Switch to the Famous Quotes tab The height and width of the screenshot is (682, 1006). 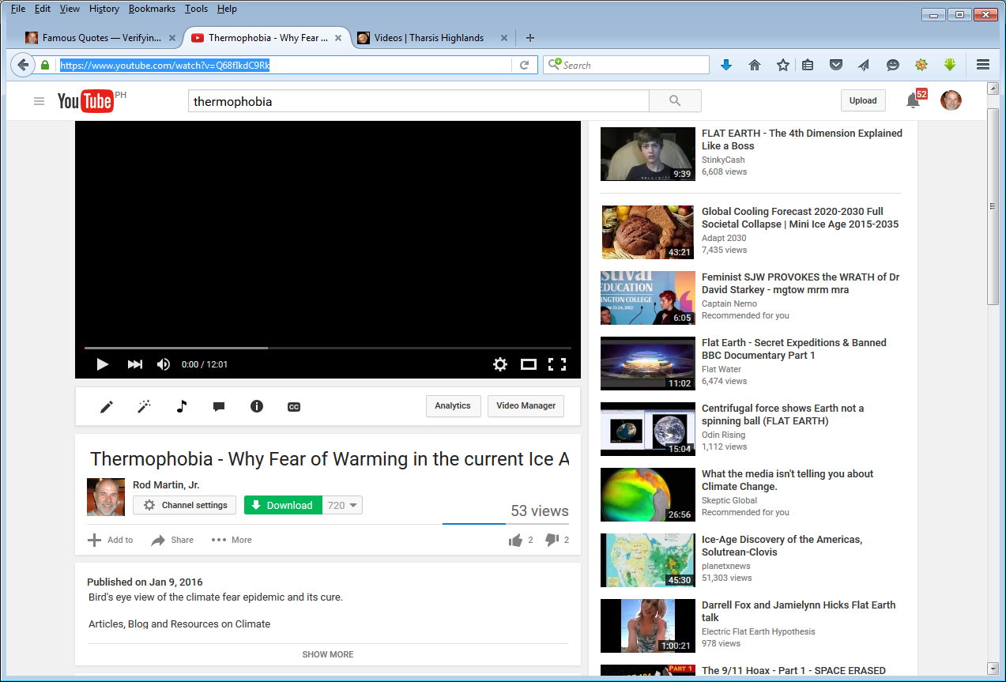pyautogui.click(x=101, y=37)
